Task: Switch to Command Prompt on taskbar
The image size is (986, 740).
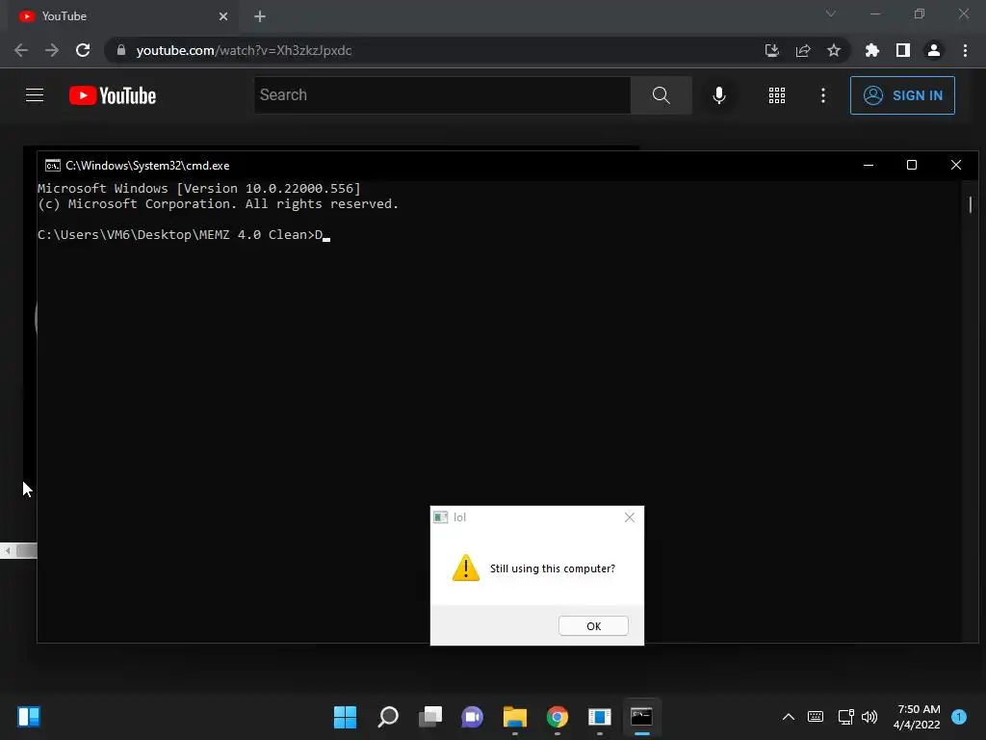Action: [x=642, y=717]
